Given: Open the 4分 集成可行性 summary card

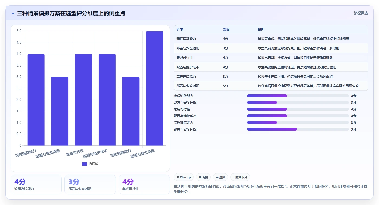Looking at the screenshot, I should point(144,184).
